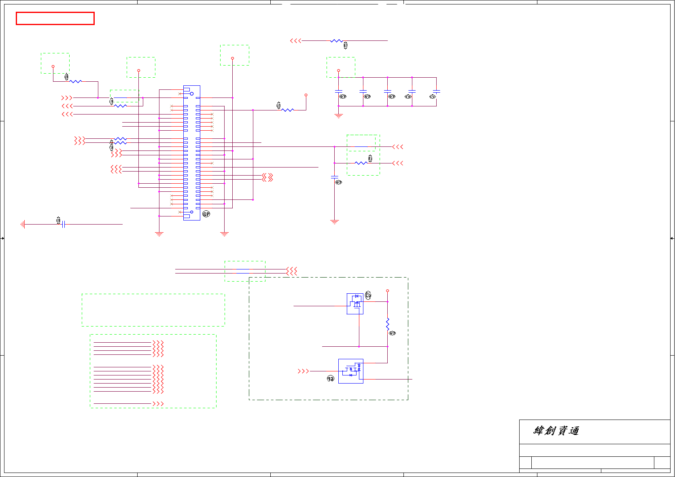Select the horizontal capacitor beside the far-left ground
The height and width of the screenshot is (477, 675).
click(63, 224)
